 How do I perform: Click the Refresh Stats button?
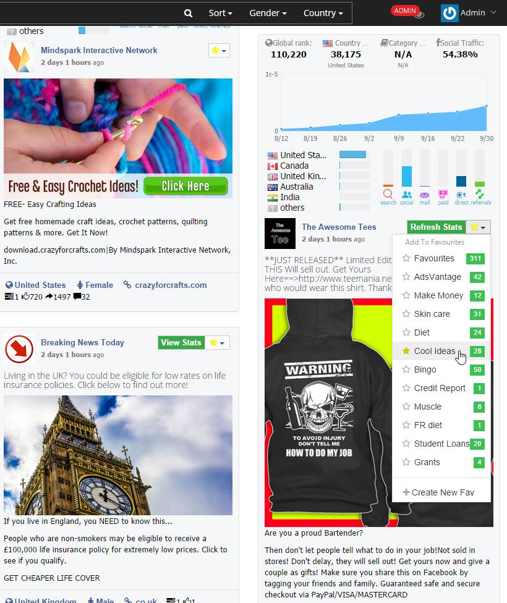point(436,227)
